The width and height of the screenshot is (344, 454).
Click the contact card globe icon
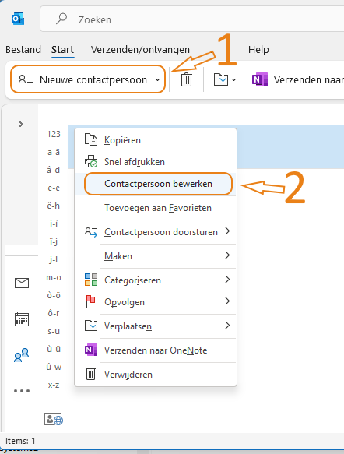(x=54, y=419)
